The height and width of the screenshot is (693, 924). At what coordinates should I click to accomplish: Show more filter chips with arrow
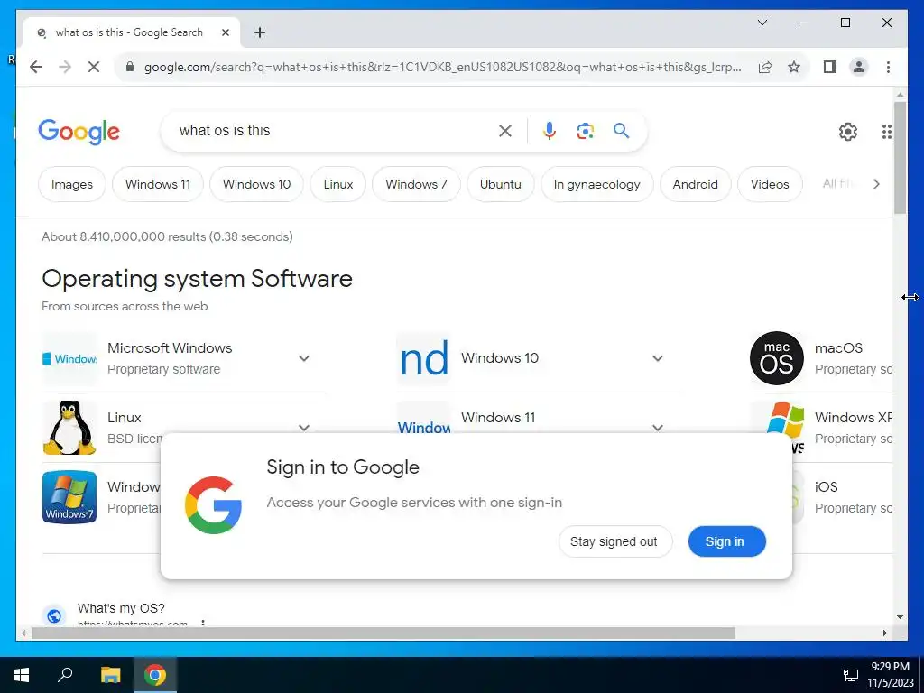point(876,184)
